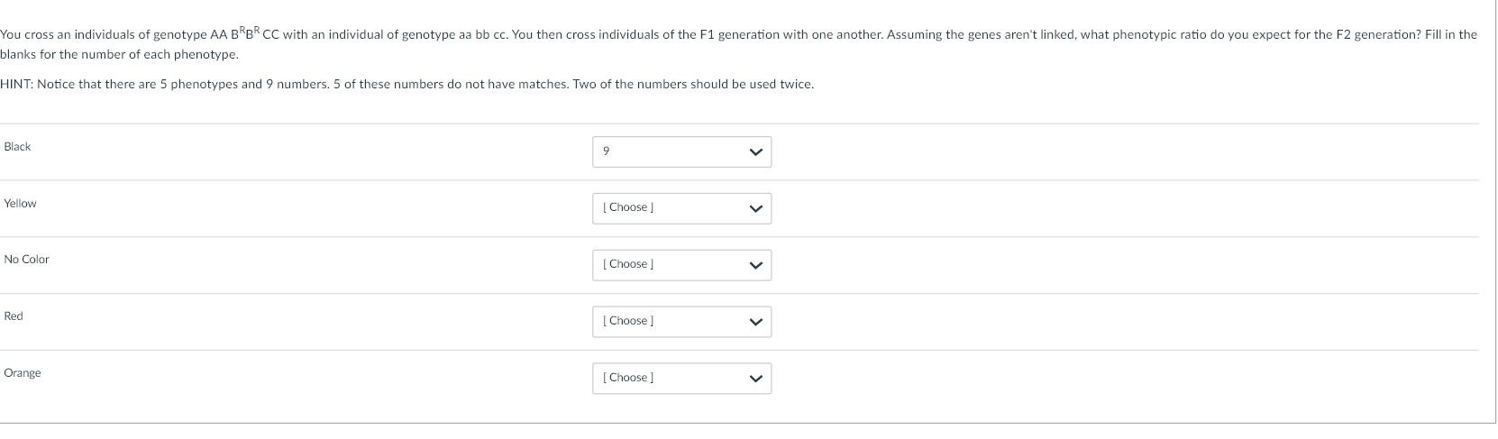Viewport: 1498px width, 439px height.
Task: Select the No Color phenotype label
Action: click(x=26, y=260)
